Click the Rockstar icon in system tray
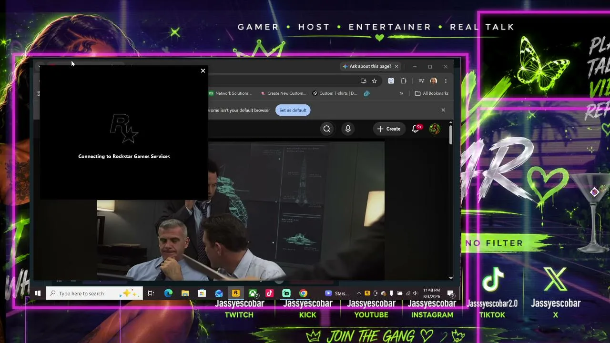 coord(367,293)
